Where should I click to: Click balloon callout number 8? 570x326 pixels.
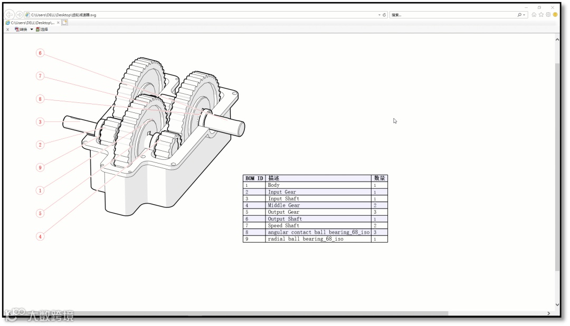point(40,99)
